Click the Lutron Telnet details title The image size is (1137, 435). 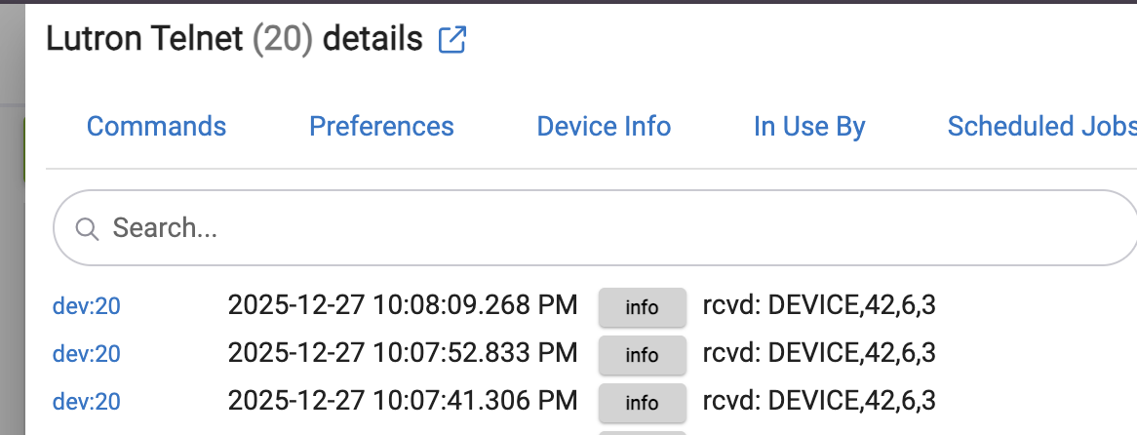pyautogui.click(x=234, y=40)
